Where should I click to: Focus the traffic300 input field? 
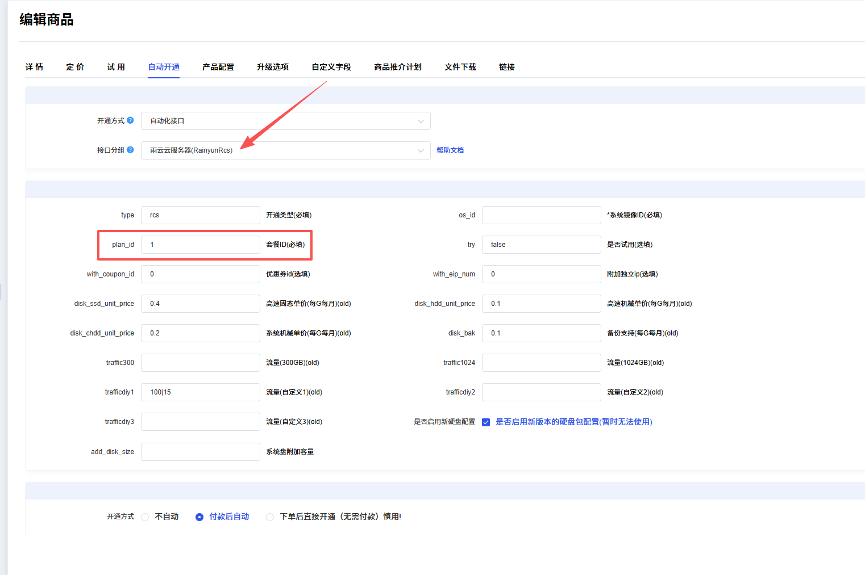click(201, 363)
